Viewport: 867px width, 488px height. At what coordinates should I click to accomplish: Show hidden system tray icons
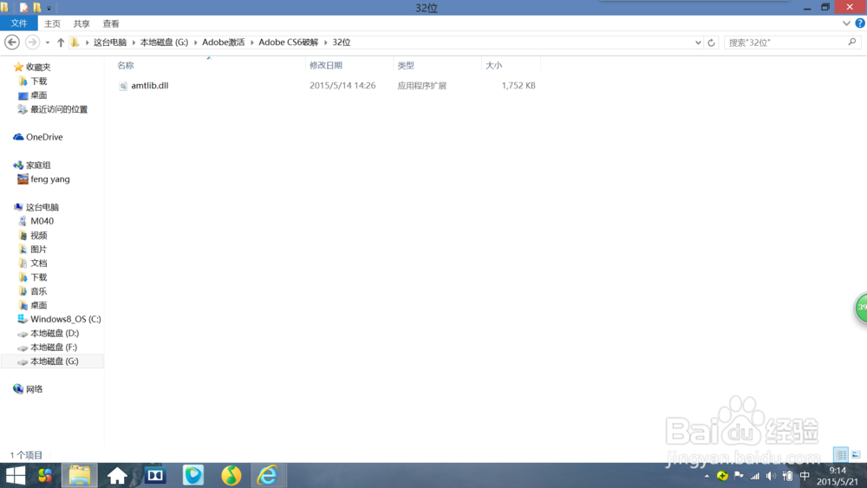click(707, 476)
